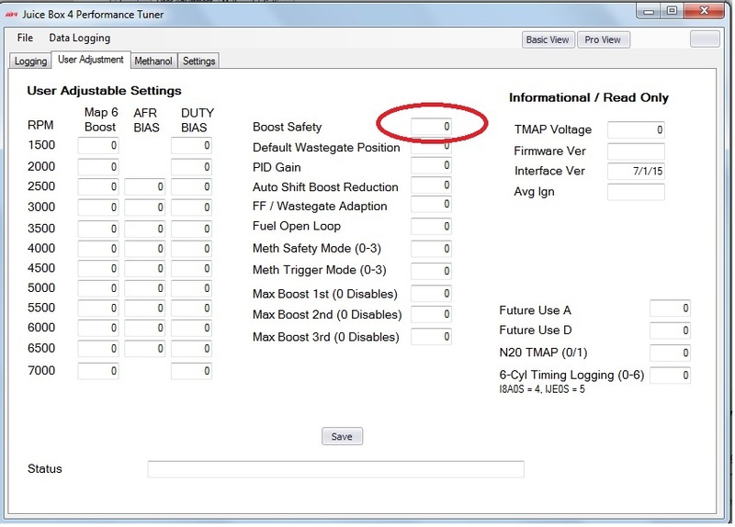Switch to the Logging tab
Viewport: 735px width, 527px height.
[x=30, y=61]
